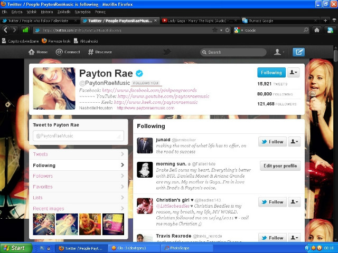Click the search magnifier in Google box
This screenshot has height=253, width=338.
pyautogui.click(x=306, y=30)
